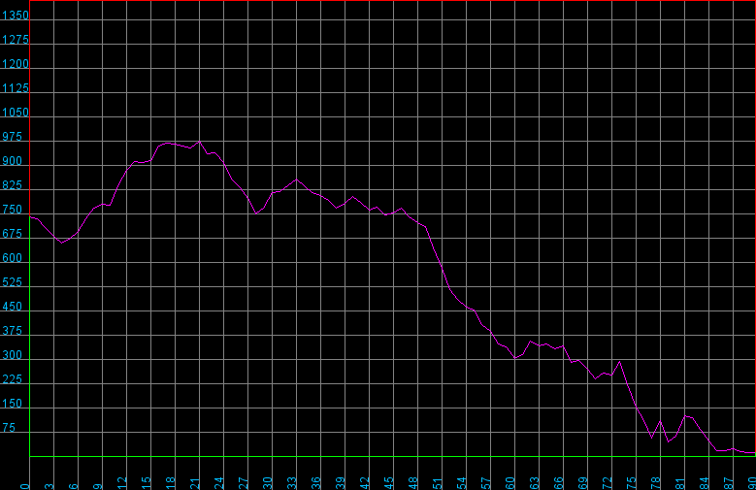Image resolution: width=756 pixels, height=490 pixels.
Task: Select the 750 y-axis label
Action: (x=14, y=210)
